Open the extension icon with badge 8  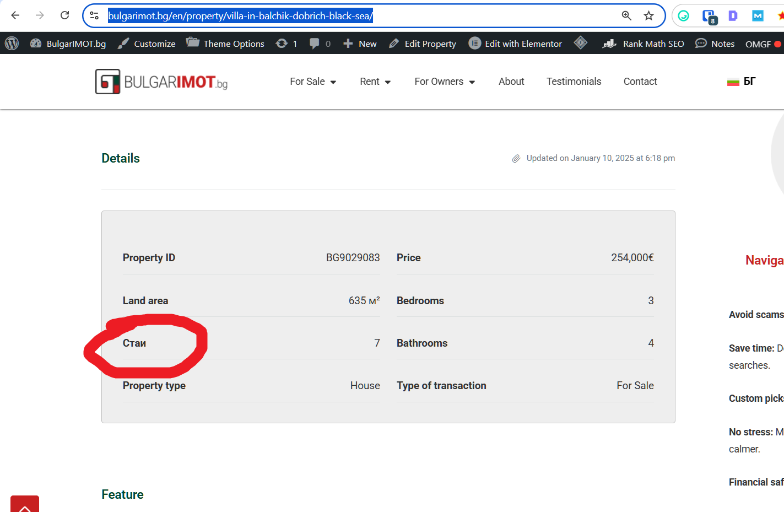(x=709, y=17)
